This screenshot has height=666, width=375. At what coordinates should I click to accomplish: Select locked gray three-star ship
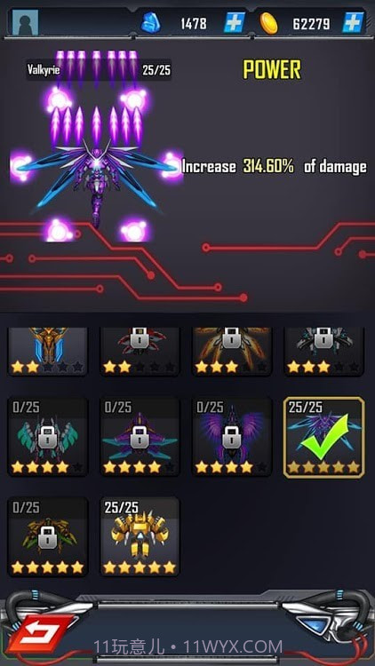324,352
